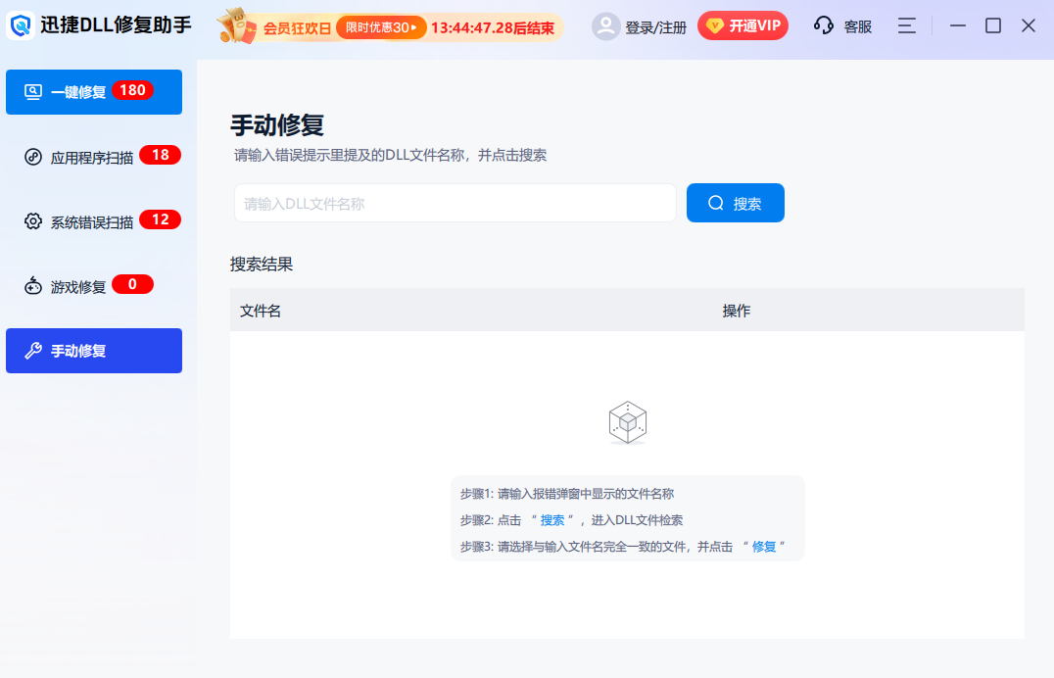This screenshot has height=678, width=1054.
Task: Click the 迅捷DLL修复助手 logo icon
Action: [x=20, y=25]
